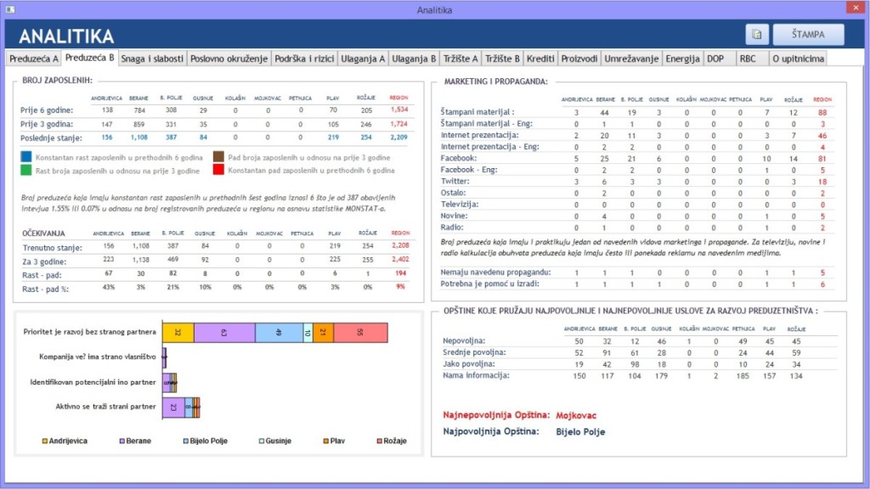Viewport: 870px width, 489px height.
Task: Select the Umrežavanje tab
Action: tap(630, 59)
